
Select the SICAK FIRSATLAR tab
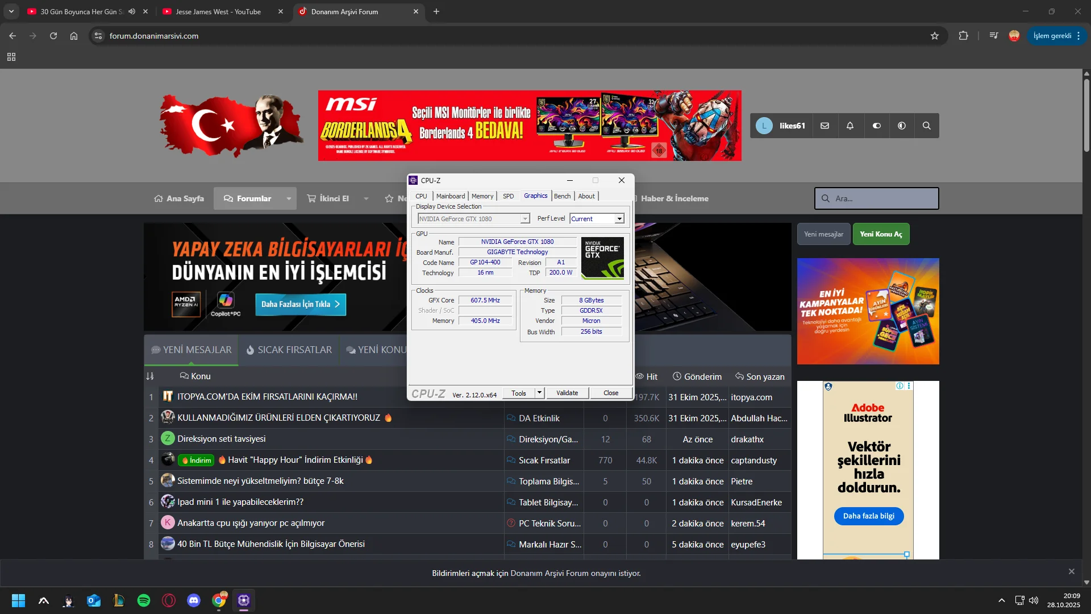[289, 350]
